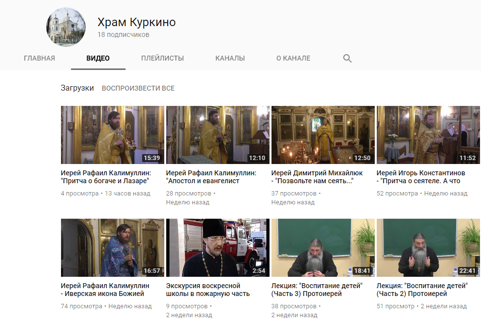The width and height of the screenshot is (481, 328).
Task: Select the ВИДЕО tab
Action: (98, 58)
